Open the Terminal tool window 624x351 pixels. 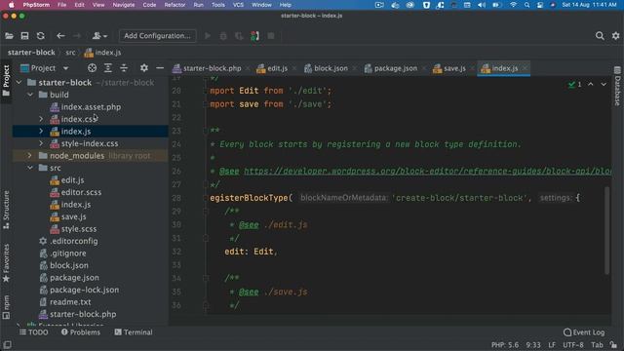[134, 332]
